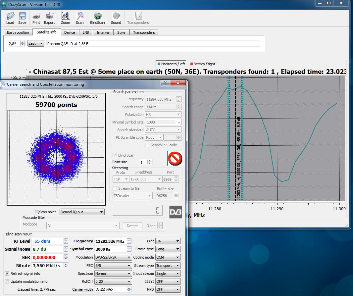Open the East/West direction dropdown

[x=35, y=43]
